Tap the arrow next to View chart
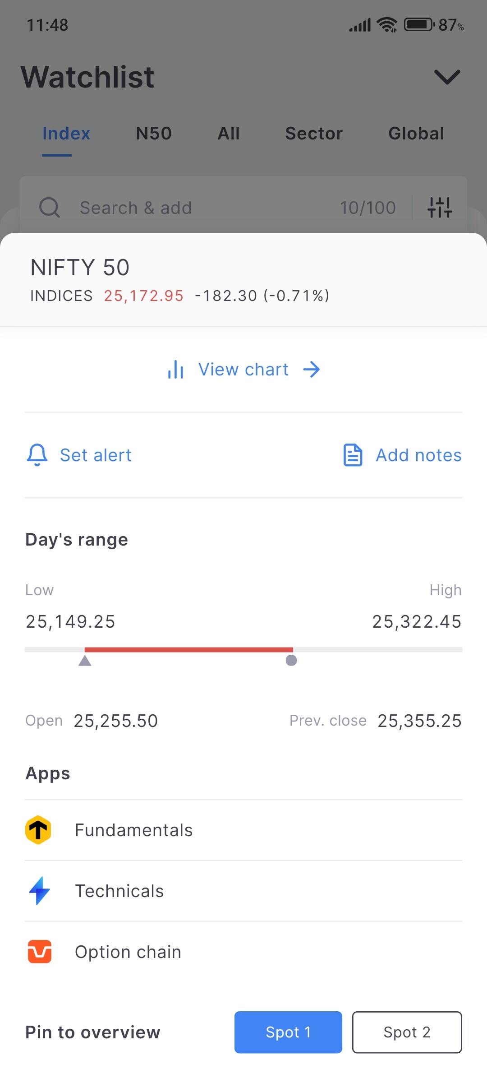The width and height of the screenshot is (487, 1083). (x=312, y=370)
